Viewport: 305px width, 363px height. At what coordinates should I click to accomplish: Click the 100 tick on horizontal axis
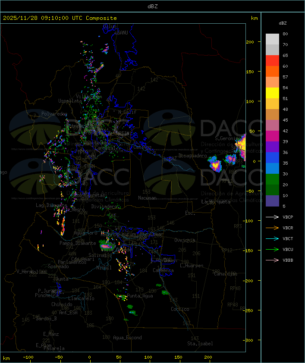click(x=148, y=357)
